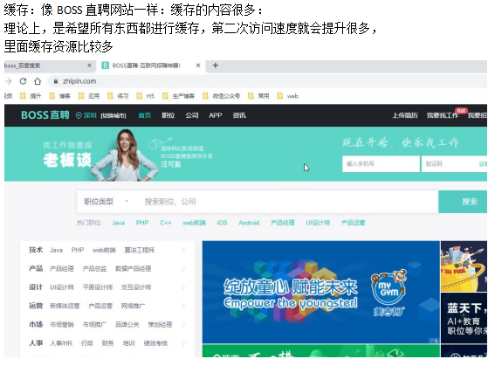This screenshot has width=495, height=366.
Task: Click 算法工程师 in 技术 row
Action: tap(139, 250)
